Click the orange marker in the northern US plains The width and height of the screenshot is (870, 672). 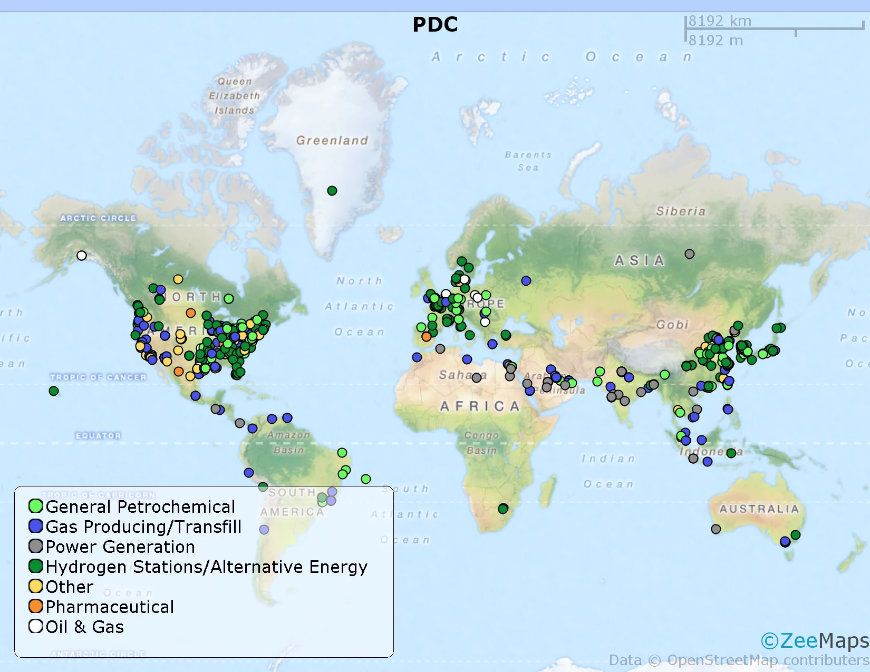[x=191, y=313]
